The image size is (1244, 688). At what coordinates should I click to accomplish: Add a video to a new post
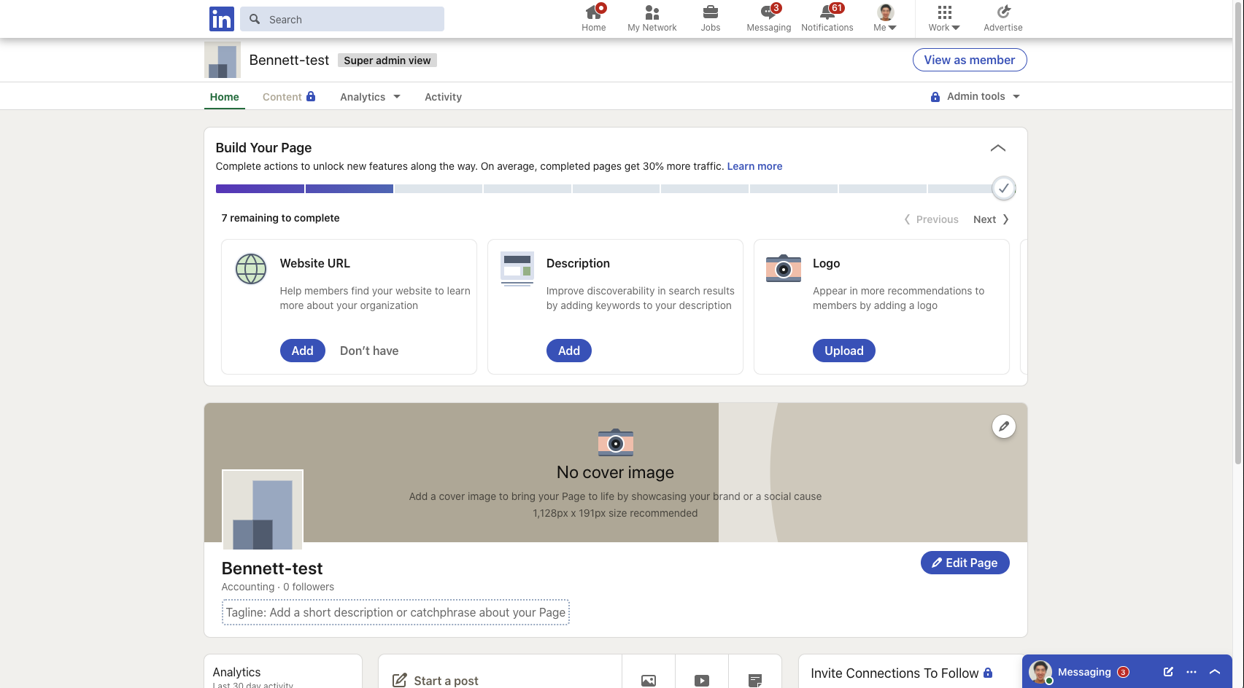701,679
